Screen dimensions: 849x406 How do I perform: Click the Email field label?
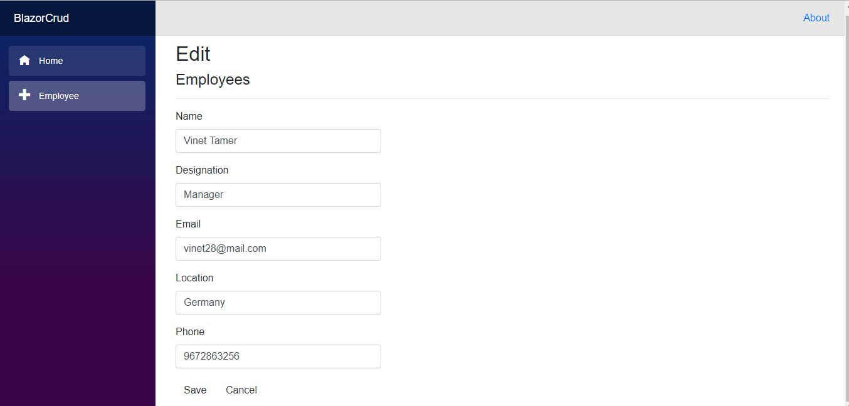click(x=188, y=224)
